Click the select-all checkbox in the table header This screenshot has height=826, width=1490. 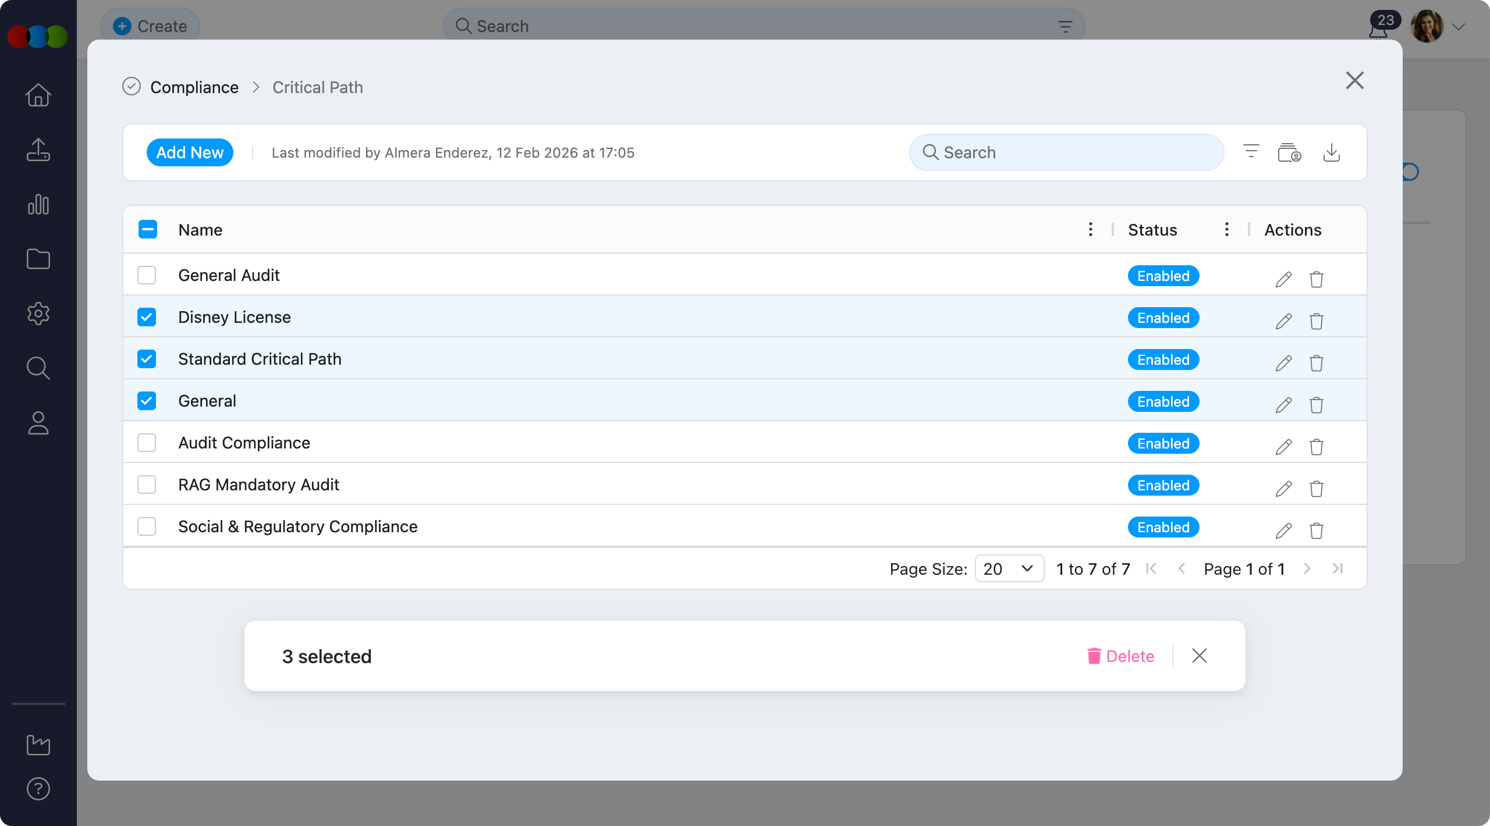147,229
